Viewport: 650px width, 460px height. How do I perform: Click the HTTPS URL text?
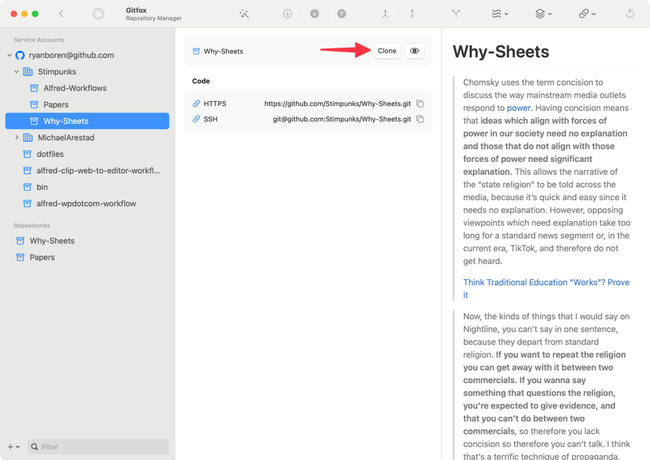(x=338, y=104)
